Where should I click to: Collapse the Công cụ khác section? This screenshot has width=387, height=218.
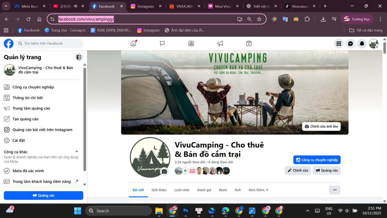coord(77,152)
